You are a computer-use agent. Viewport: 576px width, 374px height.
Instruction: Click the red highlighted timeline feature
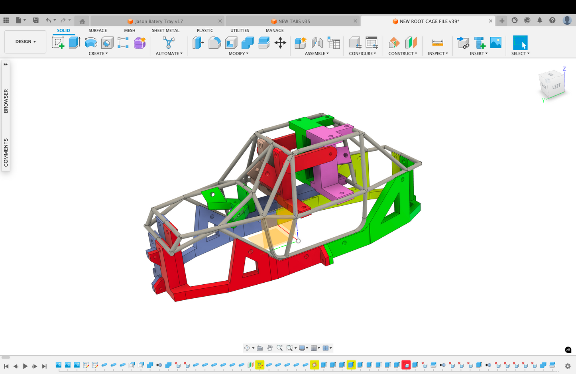[x=406, y=365]
